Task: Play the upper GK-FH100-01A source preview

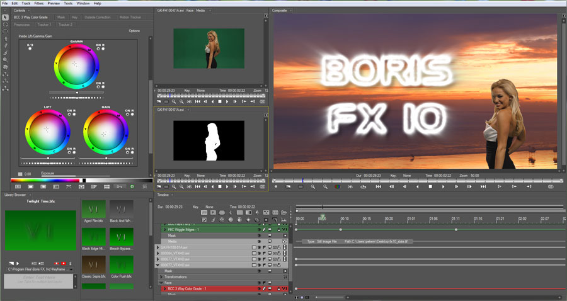Action: [227, 101]
